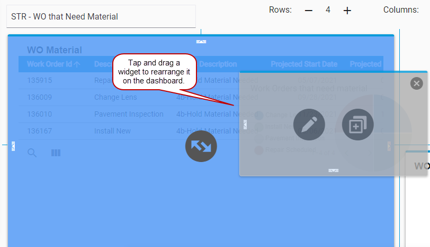
Task: Sort by the Work Order Id column header
Action: pos(53,64)
